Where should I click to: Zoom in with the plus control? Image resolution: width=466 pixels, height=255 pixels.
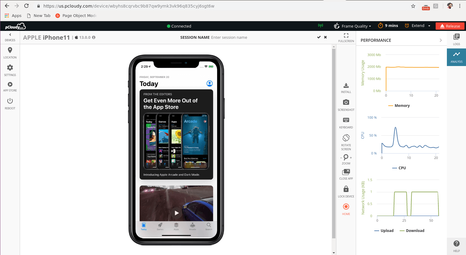pos(351,157)
